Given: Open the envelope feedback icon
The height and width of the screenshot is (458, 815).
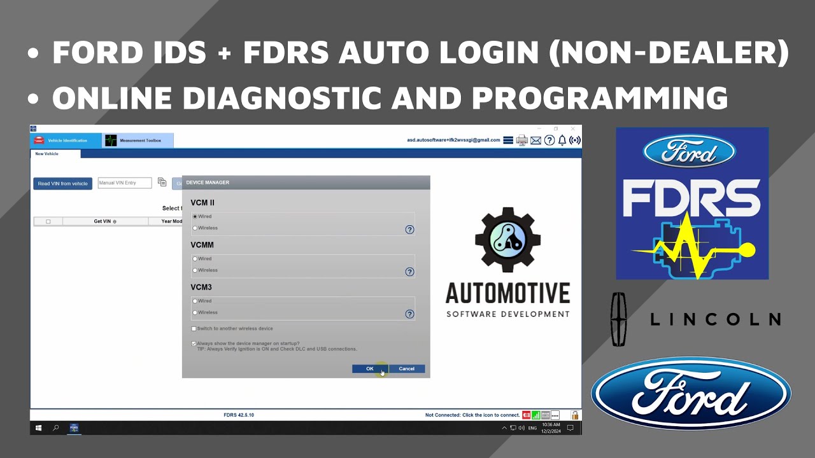Looking at the screenshot, I should (535, 141).
